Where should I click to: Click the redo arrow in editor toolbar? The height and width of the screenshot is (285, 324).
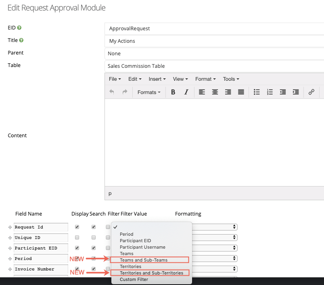pyautogui.click(x=125, y=92)
